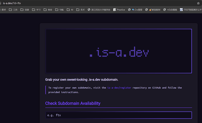Viewport: 202px width, 123px height.
Task: Click the Check Subdomain Availability heading
Action: [x=73, y=103]
